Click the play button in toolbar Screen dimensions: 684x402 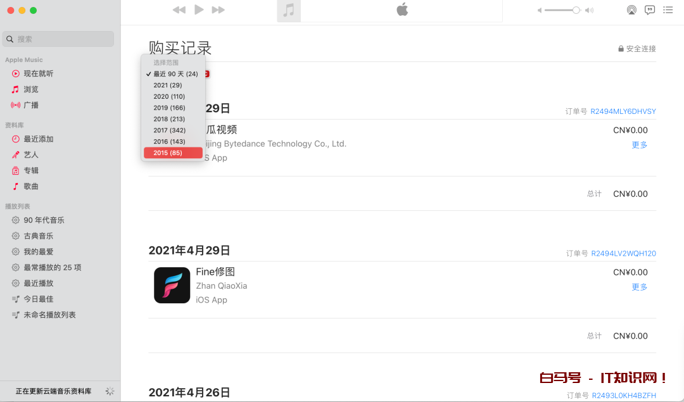pos(199,9)
